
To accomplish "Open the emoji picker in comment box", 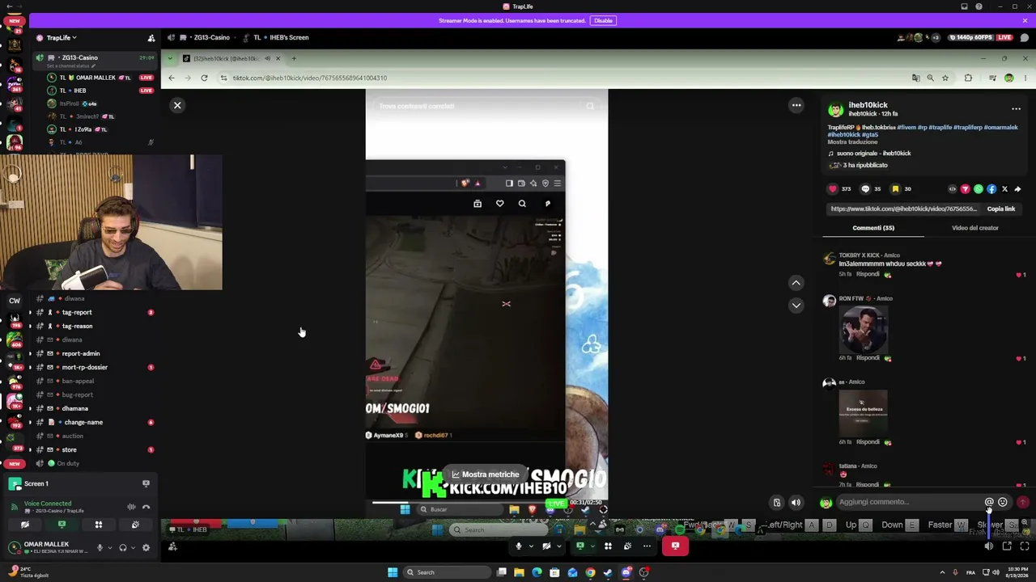I will tap(1003, 502).
